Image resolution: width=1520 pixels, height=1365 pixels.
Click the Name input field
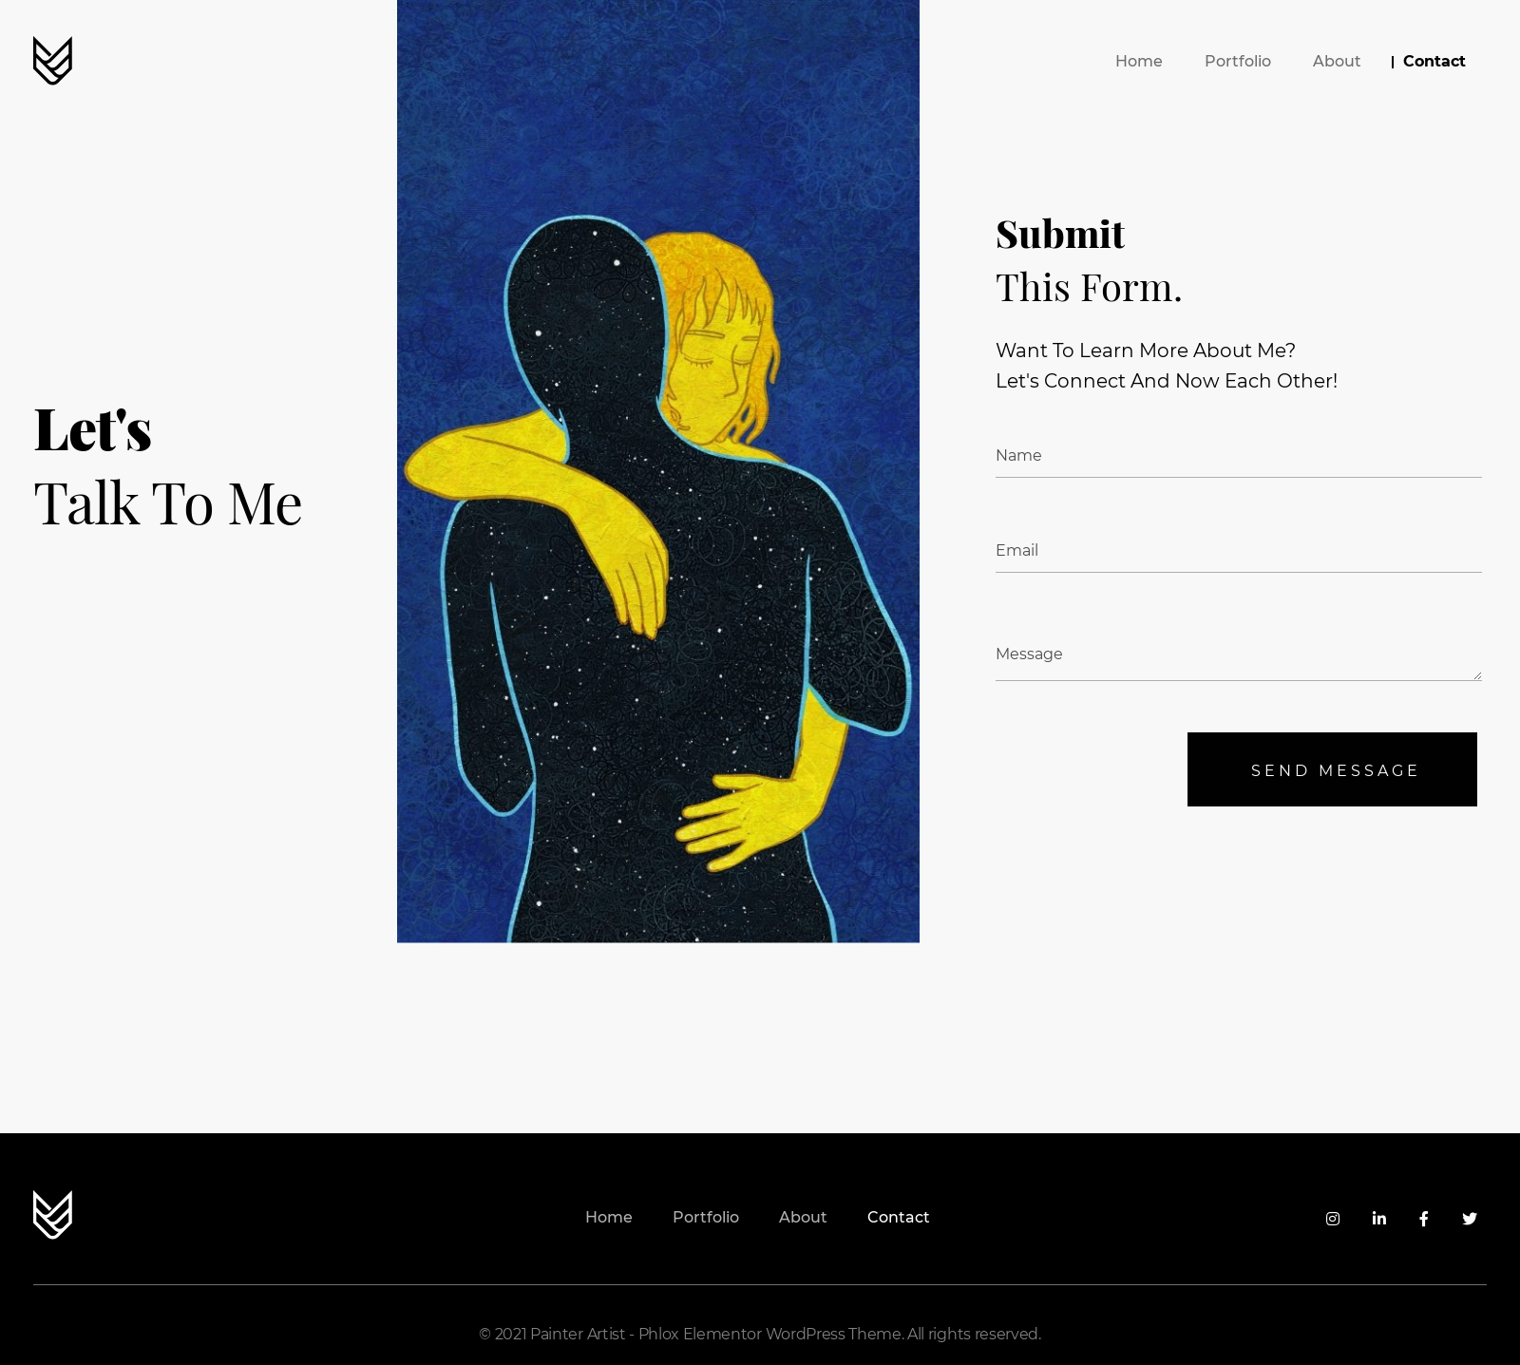tap(1238, 456)
